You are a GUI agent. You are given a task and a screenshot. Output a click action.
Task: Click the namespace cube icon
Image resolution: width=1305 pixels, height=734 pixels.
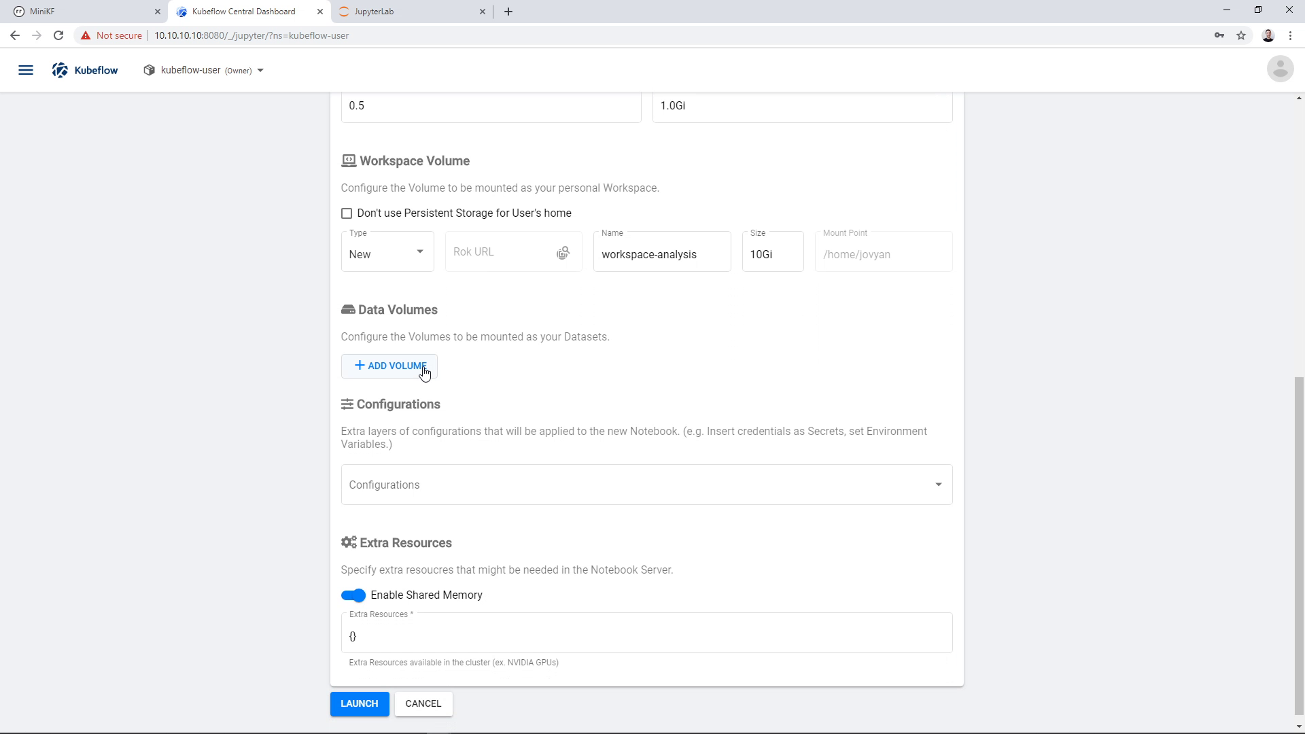pos(149,70)
